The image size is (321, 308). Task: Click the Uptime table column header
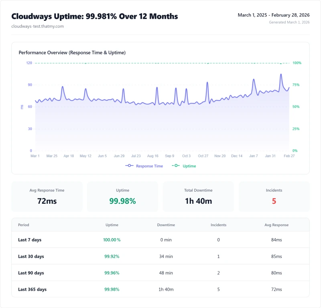pyautogui.click(x=112, y=225)
